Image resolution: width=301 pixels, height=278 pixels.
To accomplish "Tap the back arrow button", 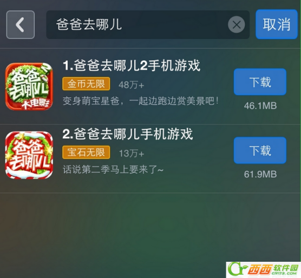I will tap(21, 25).
